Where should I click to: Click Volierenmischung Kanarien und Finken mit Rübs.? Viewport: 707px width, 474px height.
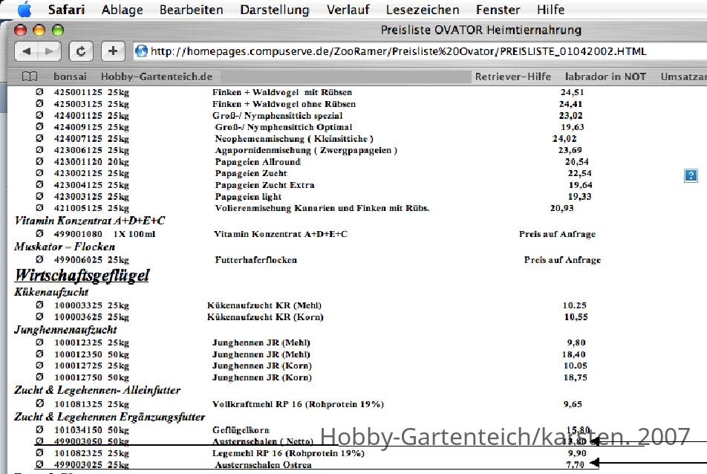coord(322,208)
